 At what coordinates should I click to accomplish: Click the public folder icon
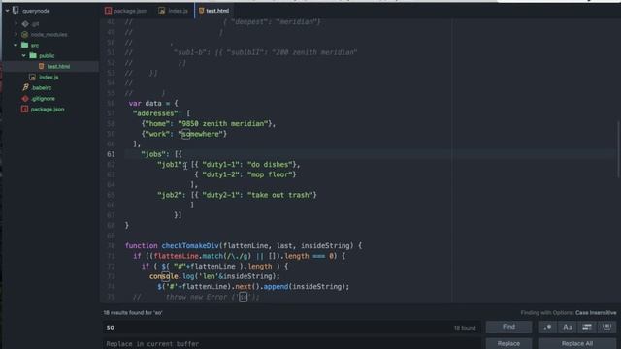[x=33, y=56]
